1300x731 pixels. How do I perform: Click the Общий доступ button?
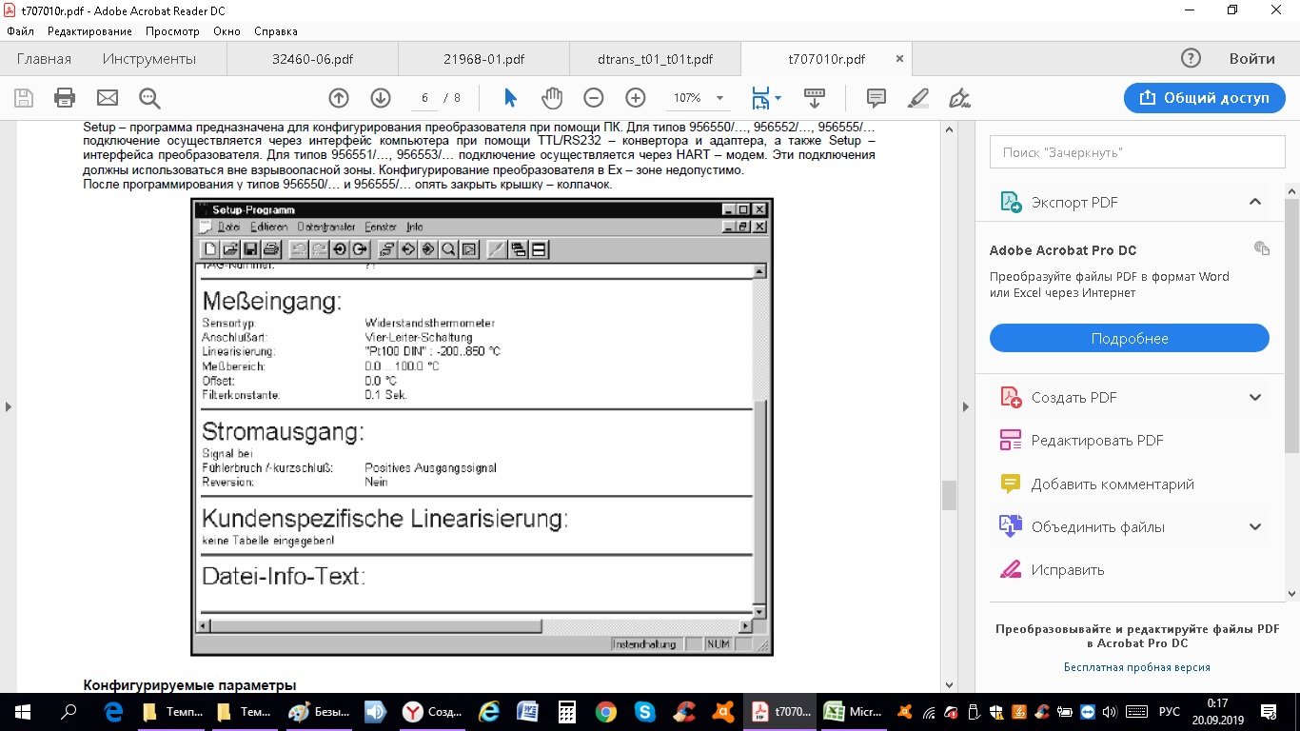[1204, 98]
